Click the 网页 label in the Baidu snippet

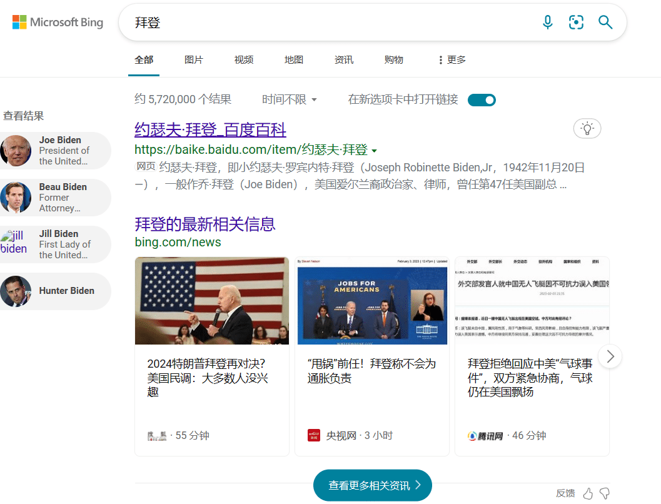point(146,166)
